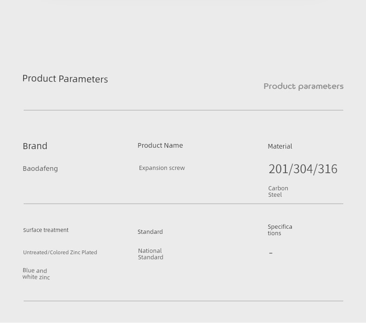Click the 201/304/316 material value
Image resolution: width=366 pixels, height=332 pixels.
(x=303, y=169)
